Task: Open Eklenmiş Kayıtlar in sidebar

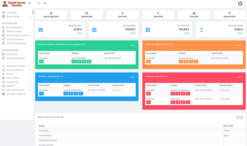Action: click(x=15, y=31)
